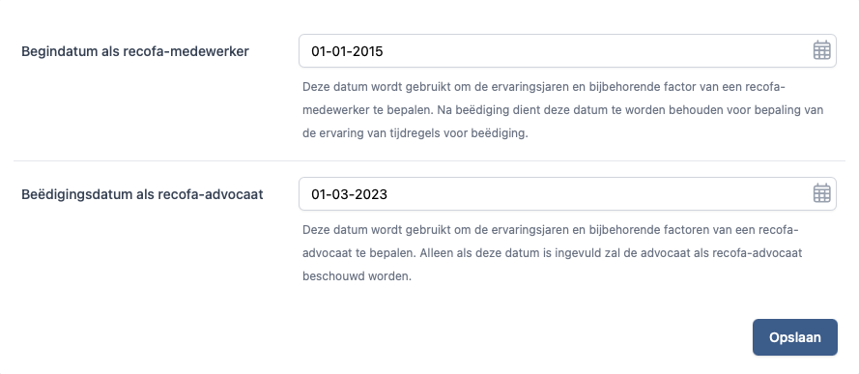
Task: Click the label Beëdigingsdatum als recofa-advocaat
Action: click(x=142, y=194)
